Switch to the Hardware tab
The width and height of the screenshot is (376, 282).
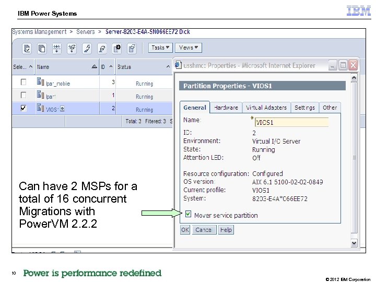[x=226, y=108]
